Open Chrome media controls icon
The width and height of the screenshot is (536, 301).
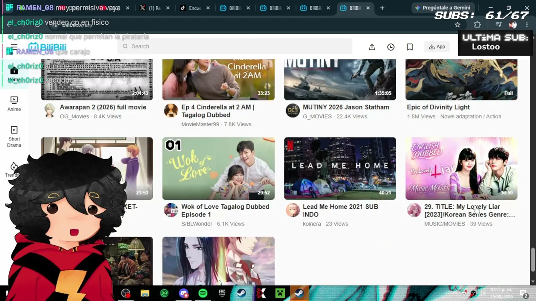(498, 25)
